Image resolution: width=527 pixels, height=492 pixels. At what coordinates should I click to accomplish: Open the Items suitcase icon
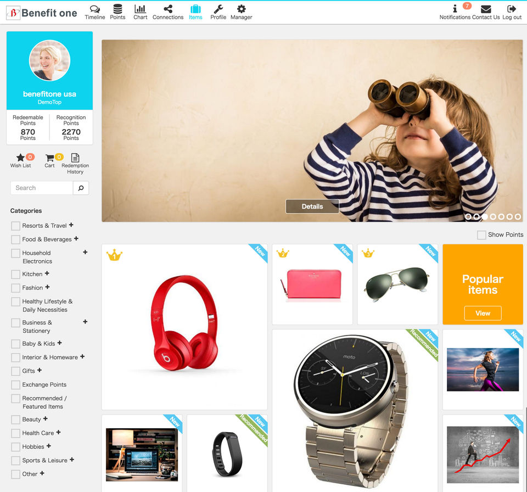[x=195, y=9]
